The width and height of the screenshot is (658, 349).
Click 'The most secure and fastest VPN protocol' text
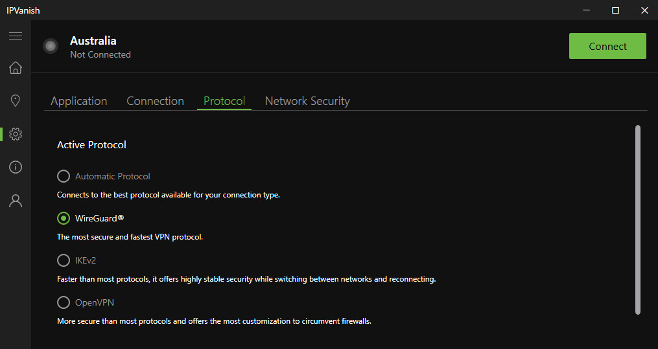pos(130,237)
